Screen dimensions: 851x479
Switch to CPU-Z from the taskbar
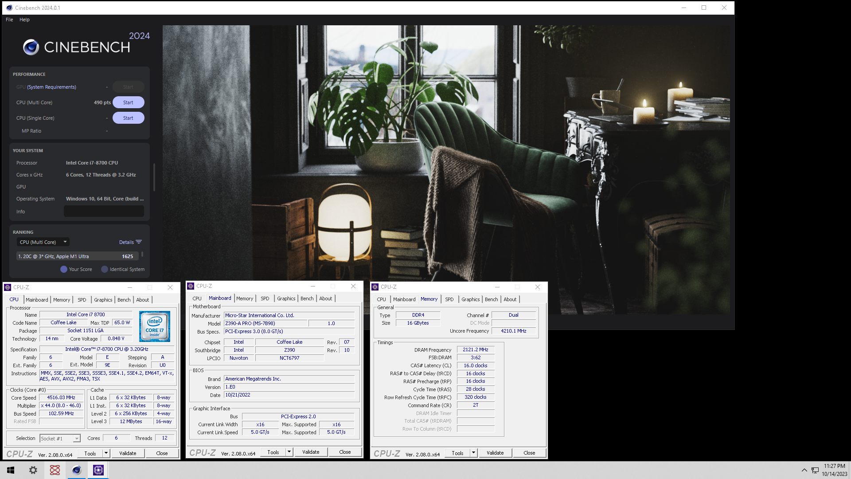coord(98,470)
